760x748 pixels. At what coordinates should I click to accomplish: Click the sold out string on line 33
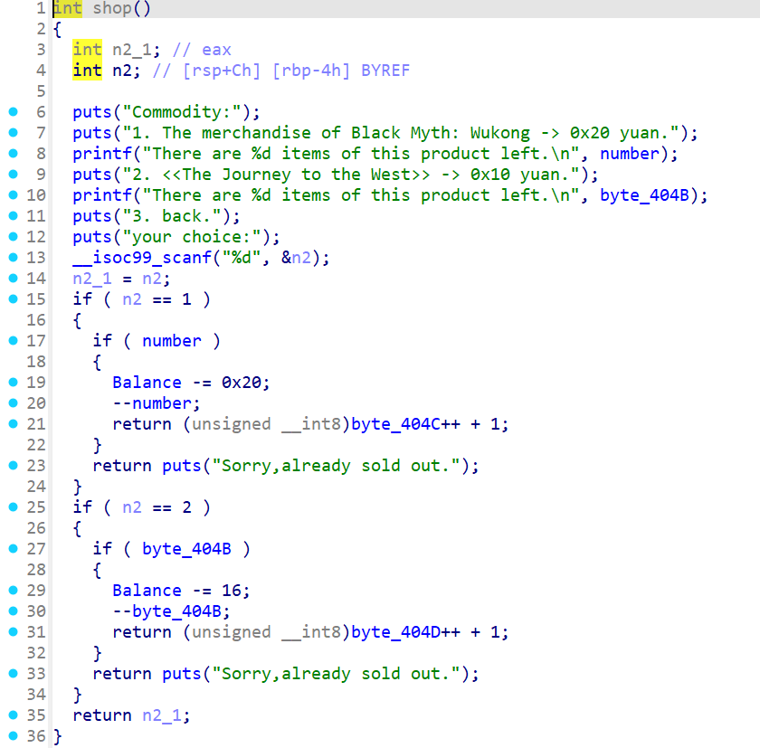click(337, 674)
